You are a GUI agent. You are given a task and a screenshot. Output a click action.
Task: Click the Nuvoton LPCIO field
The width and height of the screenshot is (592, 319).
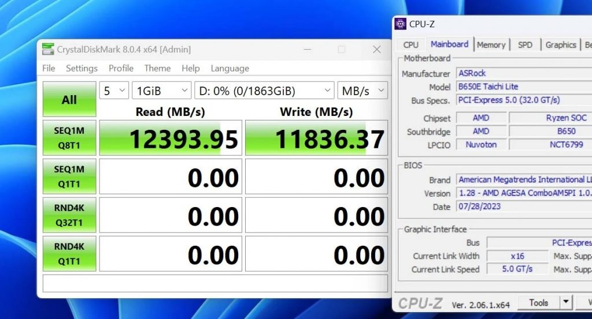click(x=482, y=145)
